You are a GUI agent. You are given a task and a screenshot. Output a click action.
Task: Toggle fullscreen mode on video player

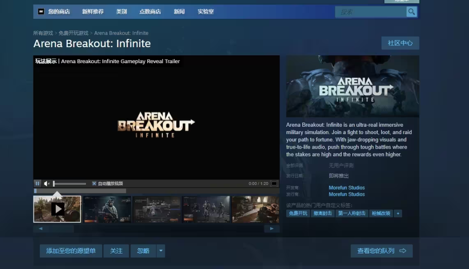tap(274, 183)
